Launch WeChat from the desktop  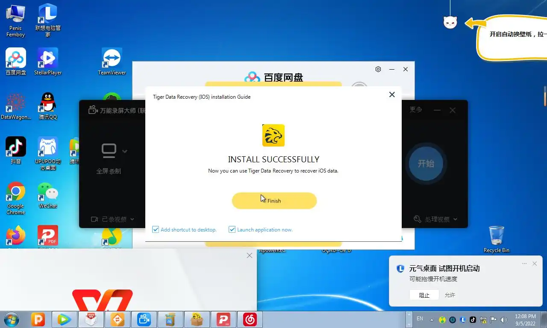(48, 195)
